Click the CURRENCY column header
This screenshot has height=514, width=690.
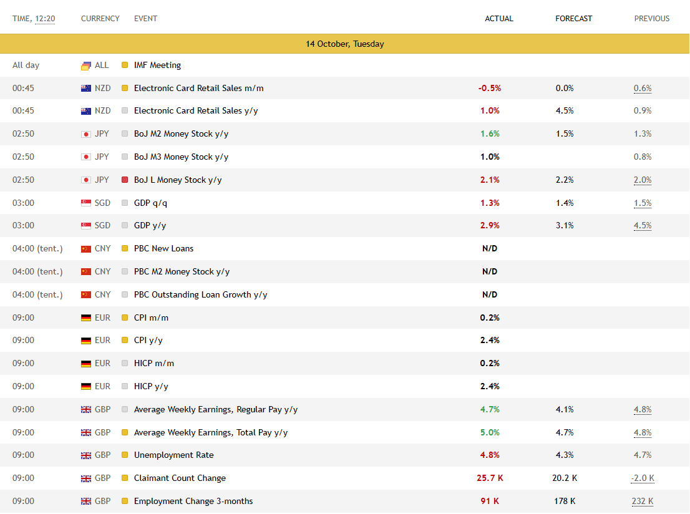pyautogui.click(x=100, y=19)
